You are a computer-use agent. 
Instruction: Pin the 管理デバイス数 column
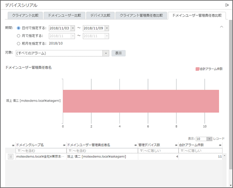[176, 145]
